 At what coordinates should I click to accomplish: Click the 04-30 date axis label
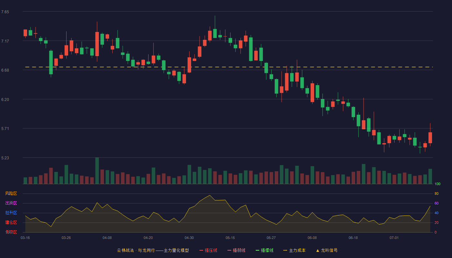point(189,238)
